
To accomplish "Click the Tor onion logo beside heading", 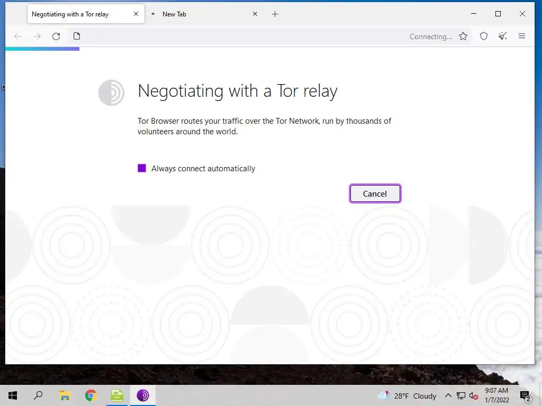I will 111,93.
